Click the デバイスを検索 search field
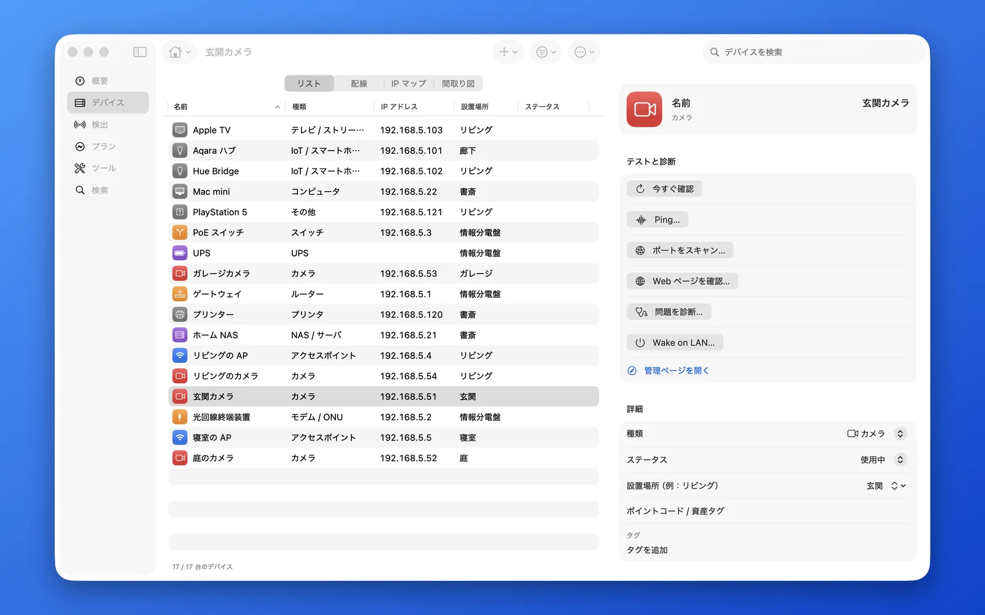 click(813, 52)
